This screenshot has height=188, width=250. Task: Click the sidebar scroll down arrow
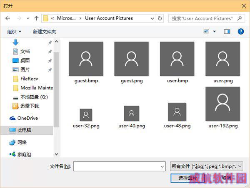(x=56, y=154)
